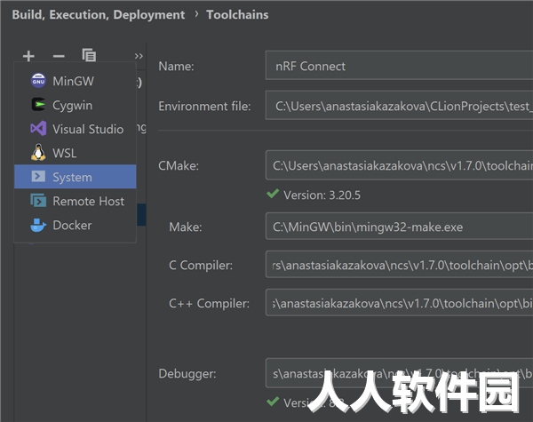The height and width of the screenshot is (422, 533).
Task: Click the minus icon to remove toolchain
Action: coord(59,56)
